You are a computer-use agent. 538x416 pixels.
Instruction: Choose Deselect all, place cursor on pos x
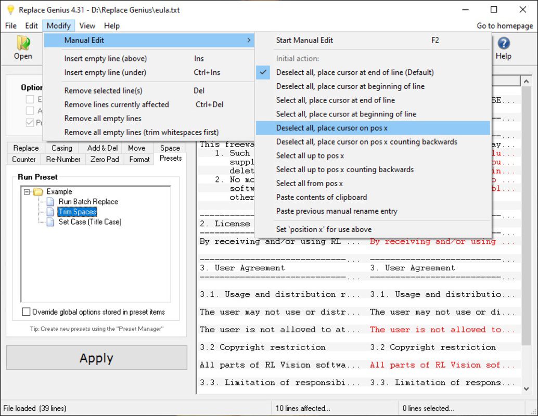[x=373, y=128]
